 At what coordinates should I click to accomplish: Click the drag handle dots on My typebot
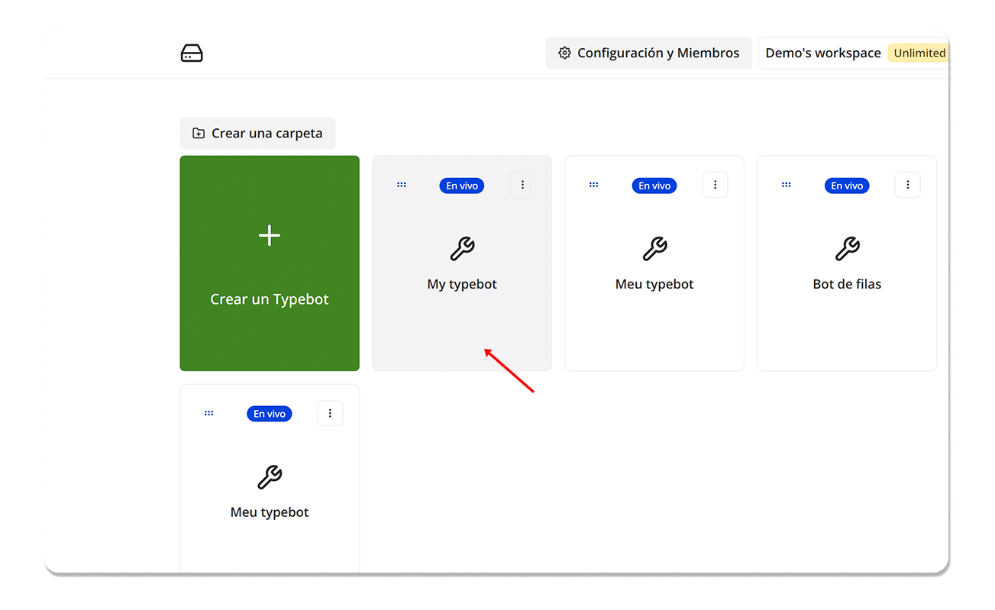(402, 185)
